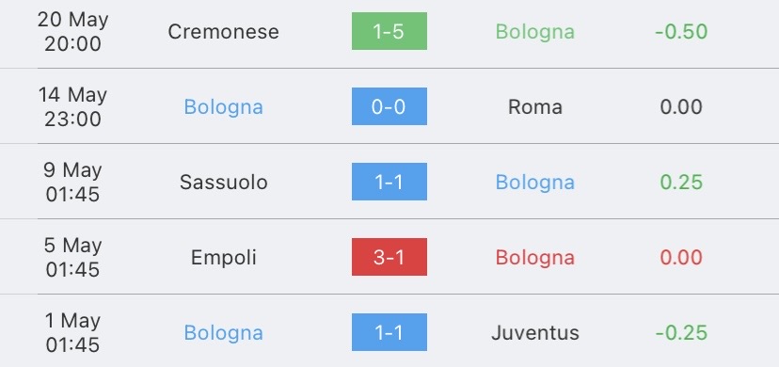This screenshot has width=779, height=367.
Task: Open the blue 0-0 score box
Action: point(389,106)
